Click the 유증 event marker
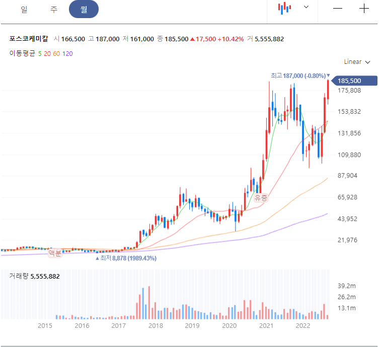This screenshot has height=347, width=379. pyautogui.click(x=261, y=198)
